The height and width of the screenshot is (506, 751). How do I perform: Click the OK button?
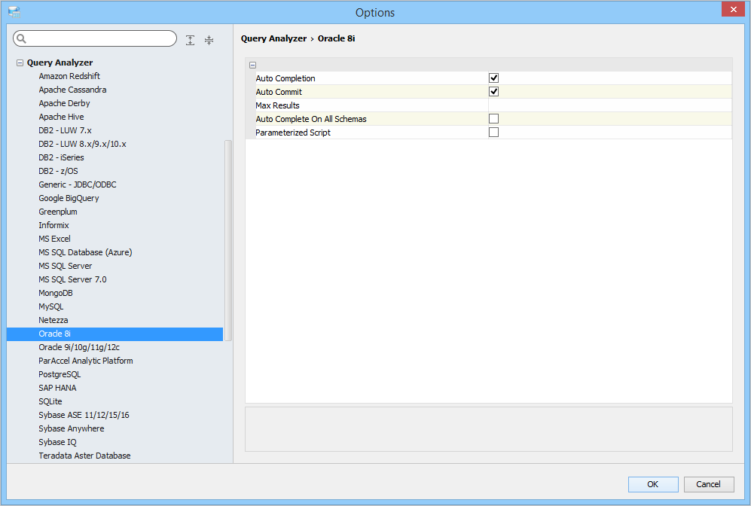(x=653, y=484)
